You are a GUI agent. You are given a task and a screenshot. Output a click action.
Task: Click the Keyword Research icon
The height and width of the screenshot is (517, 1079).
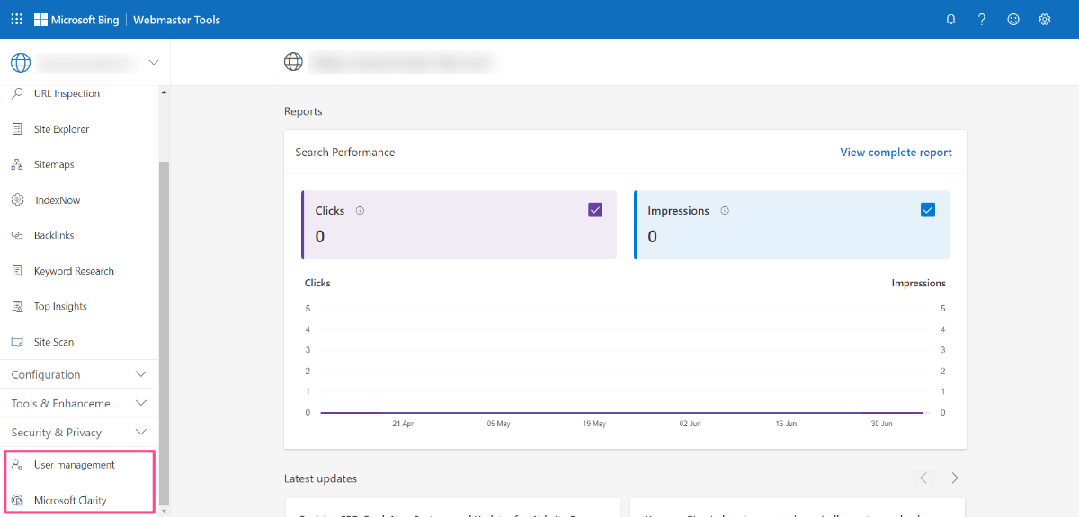[17, 271]
